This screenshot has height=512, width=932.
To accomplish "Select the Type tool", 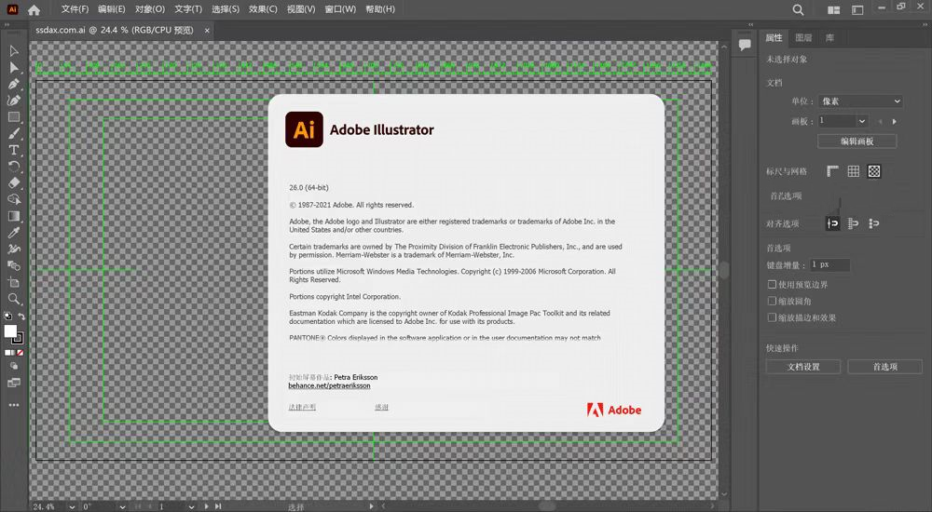I will click(14, 150).
